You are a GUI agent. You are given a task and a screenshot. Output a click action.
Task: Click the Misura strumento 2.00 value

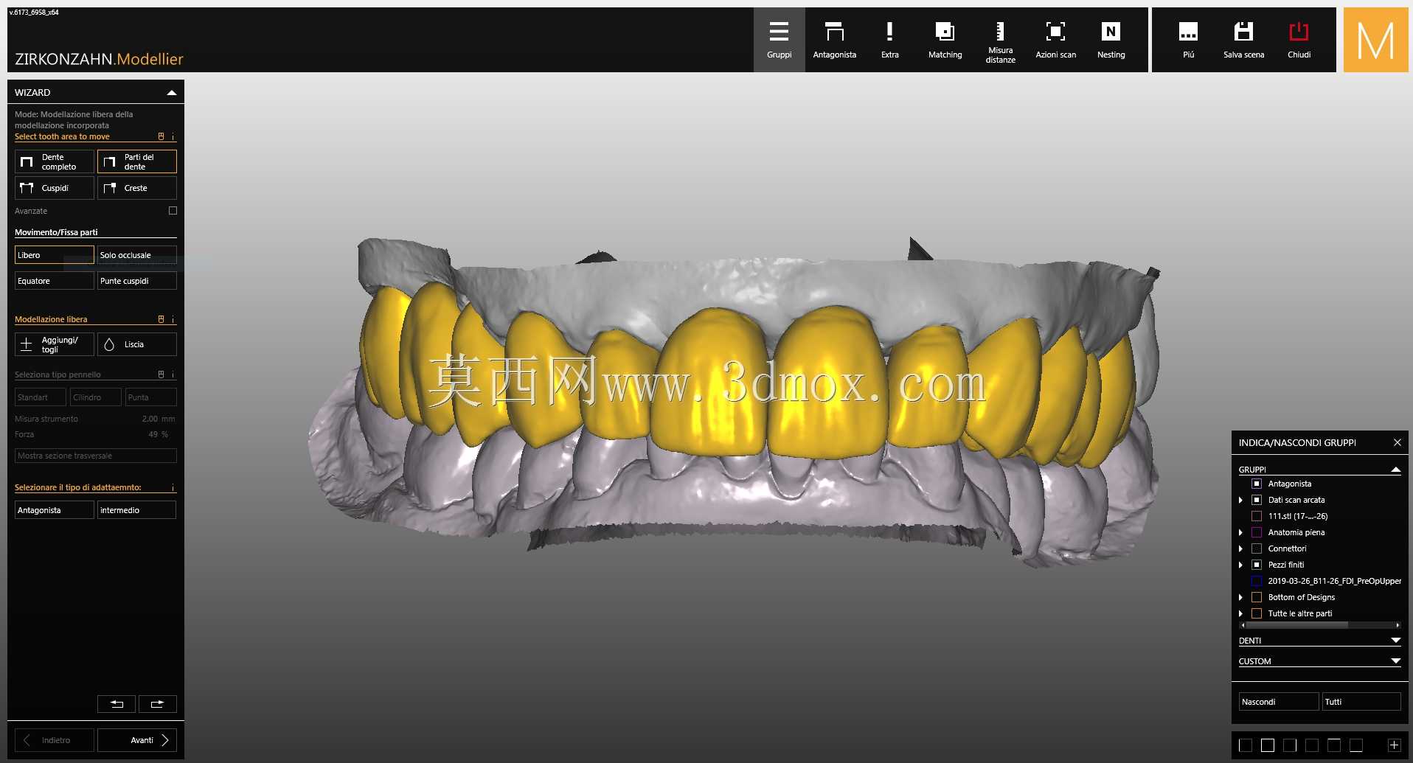tap(150, 419)
